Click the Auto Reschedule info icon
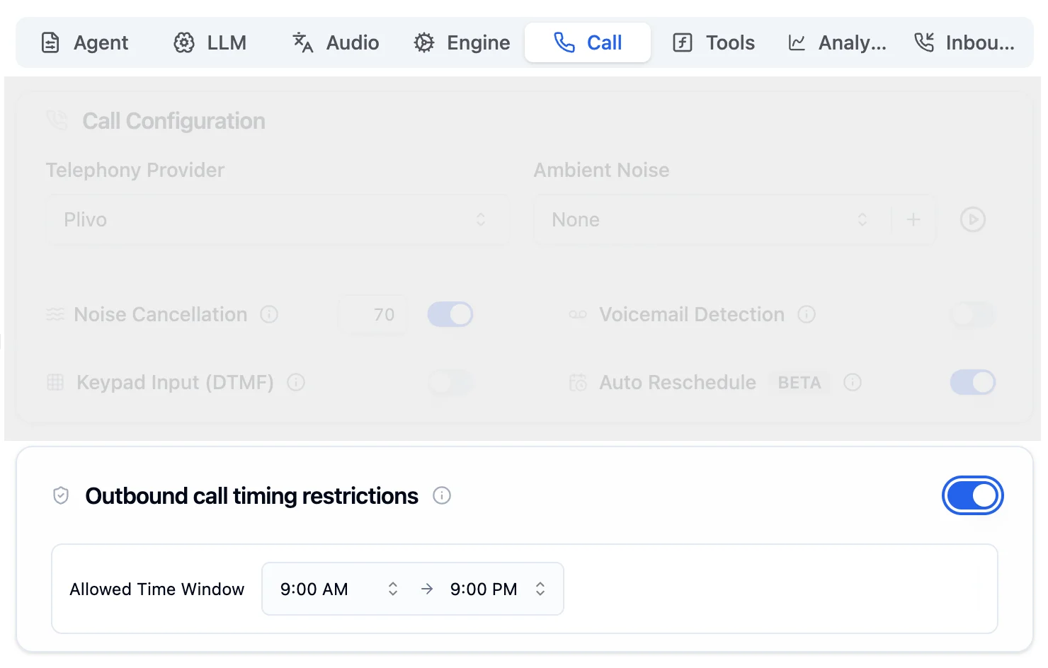Screen dimensions: 1048x668 [853, 382]
